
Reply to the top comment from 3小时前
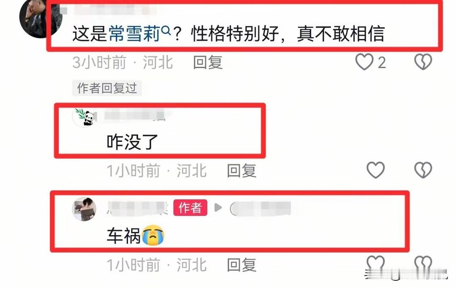[208, 62]
